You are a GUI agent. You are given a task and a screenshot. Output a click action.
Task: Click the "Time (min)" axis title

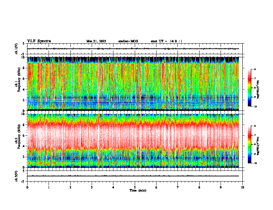pyautogui.click(x=138, y=190)
